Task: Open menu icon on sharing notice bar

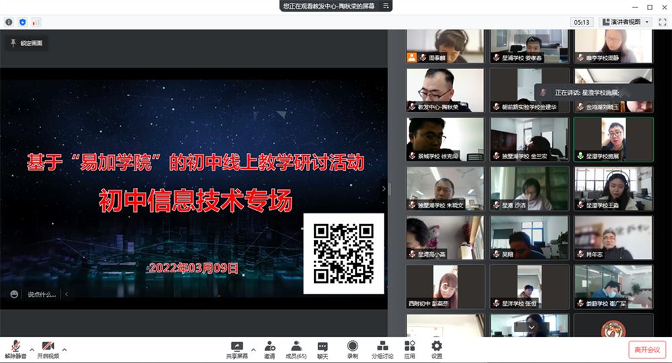Action: (386, 6)
